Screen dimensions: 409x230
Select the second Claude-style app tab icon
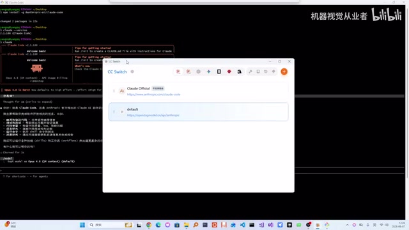click(189, 72)
